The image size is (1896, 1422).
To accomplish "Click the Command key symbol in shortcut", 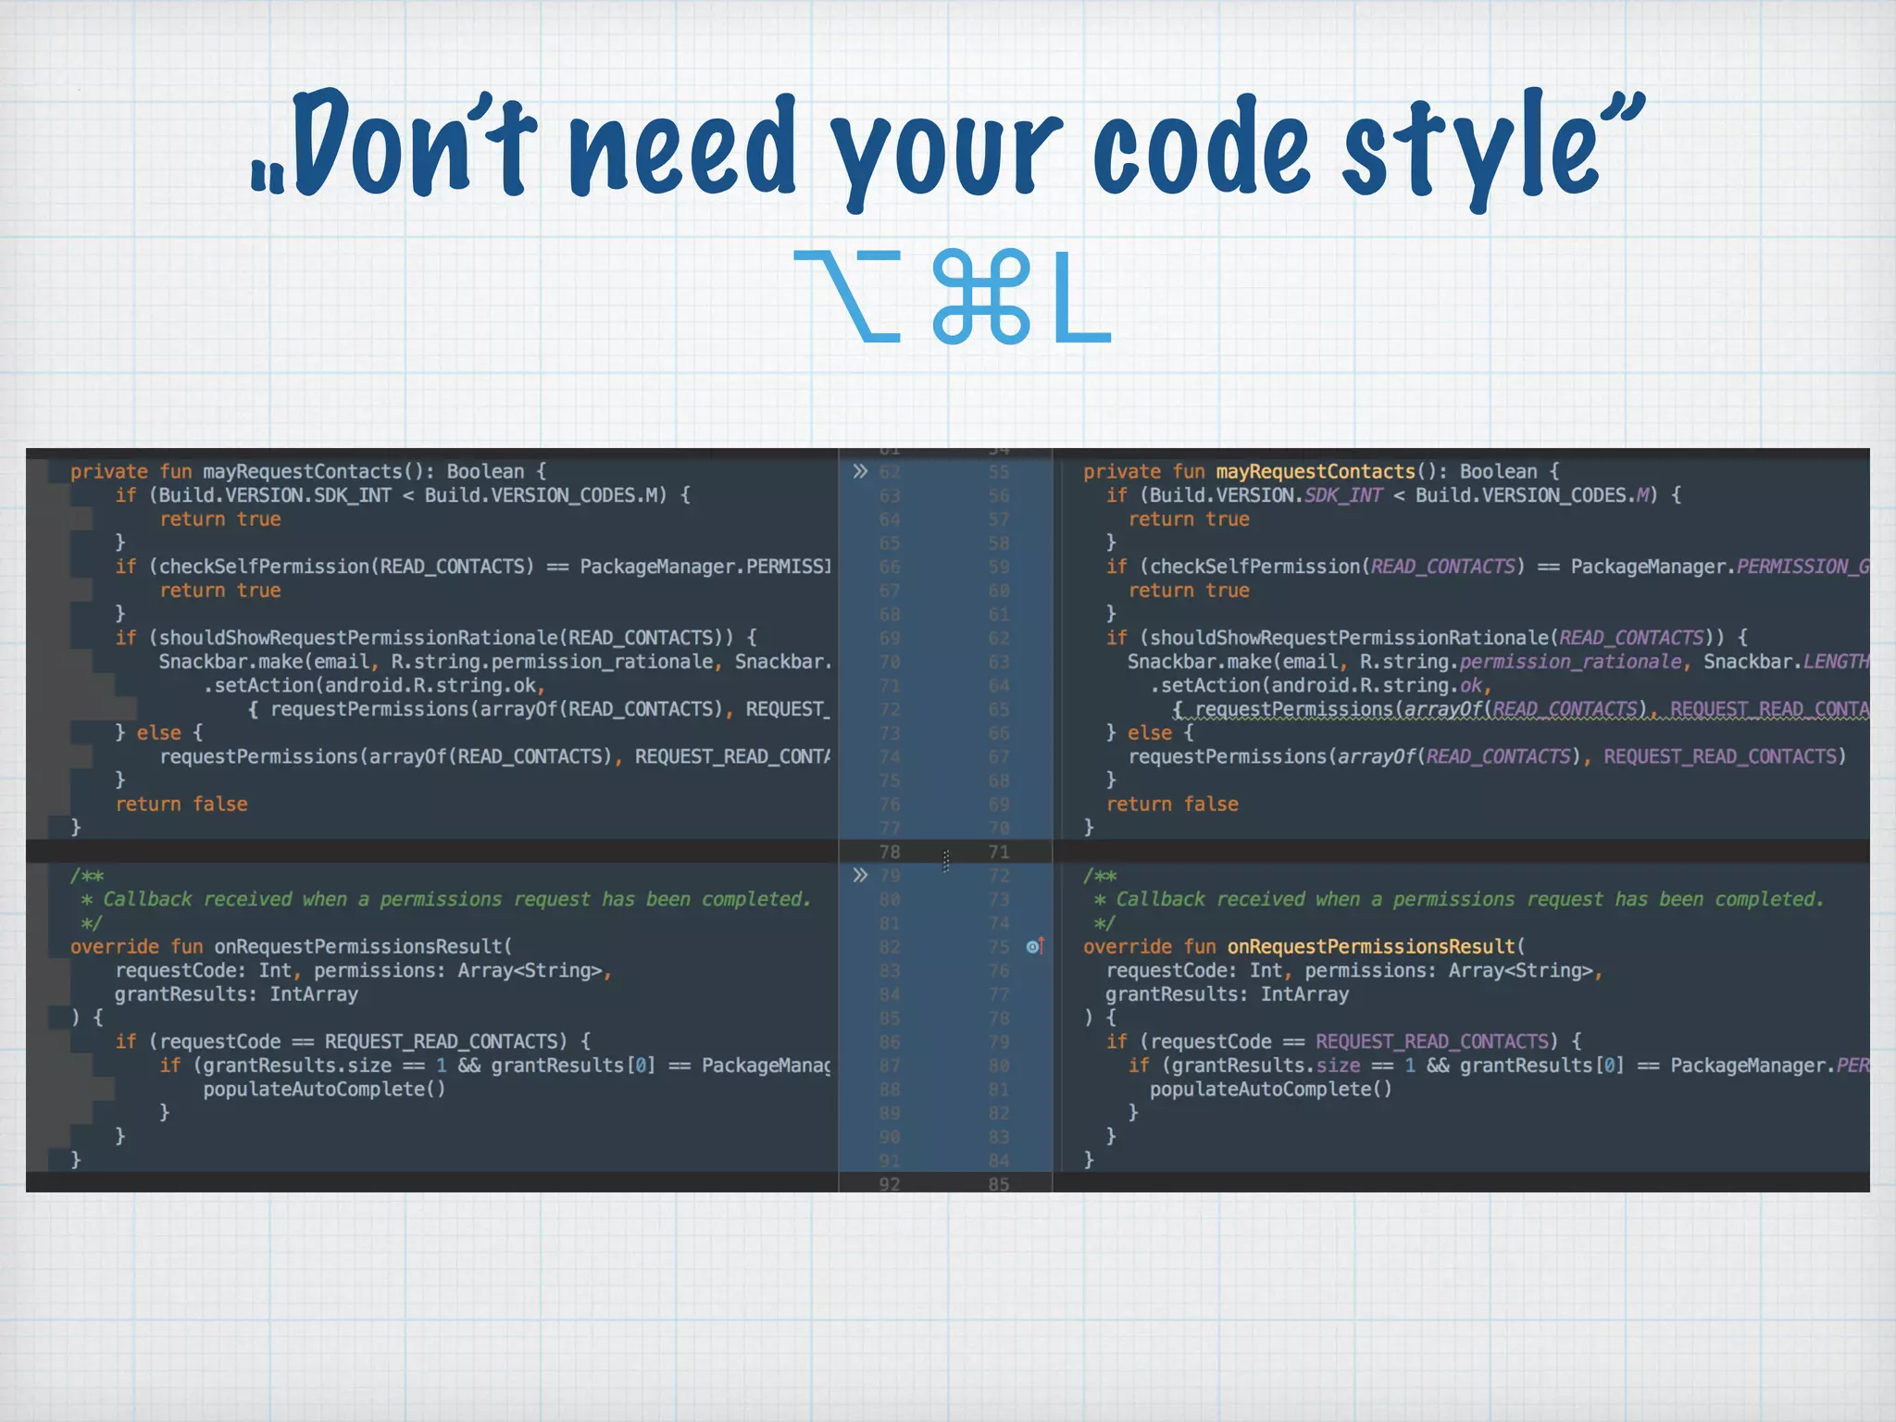I will (980, 296).
